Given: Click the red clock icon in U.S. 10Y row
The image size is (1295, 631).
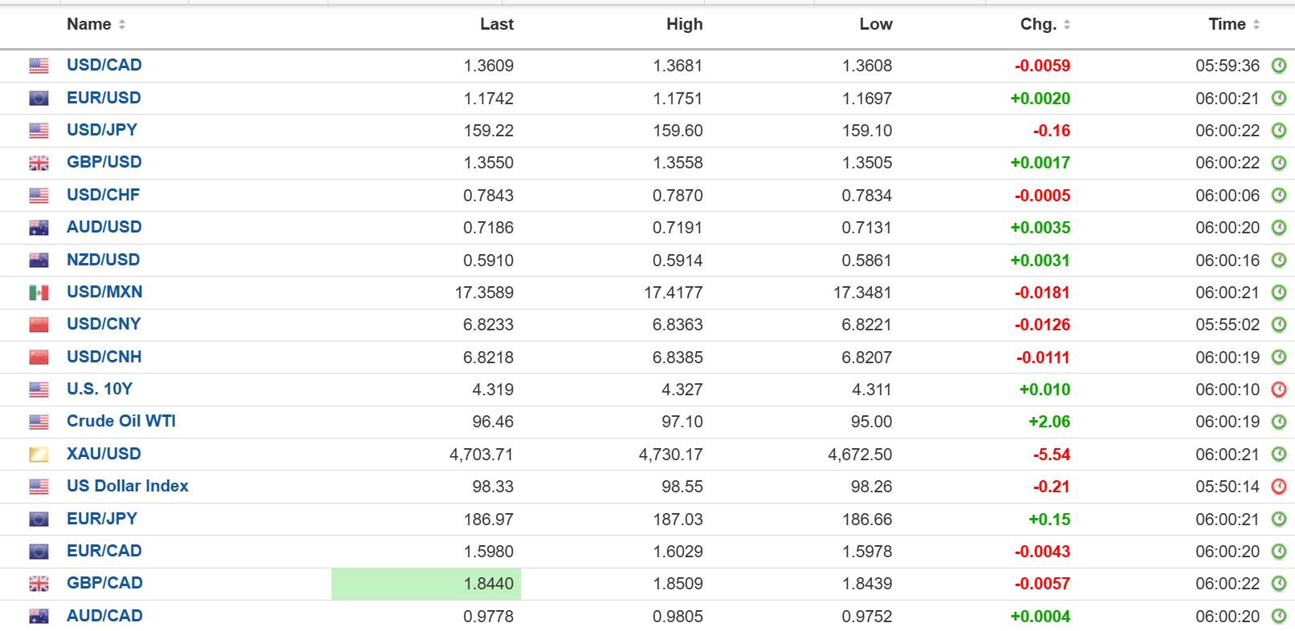Looking at the screenshot, I should click(x=1279, y=390).
